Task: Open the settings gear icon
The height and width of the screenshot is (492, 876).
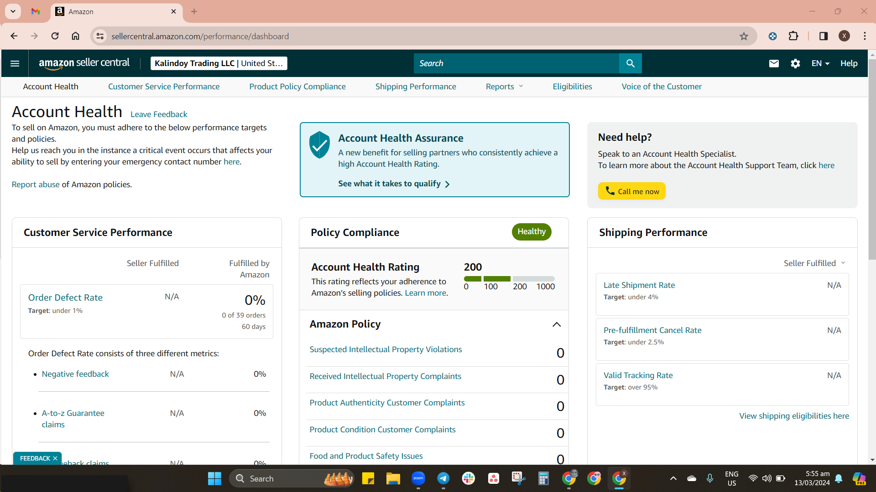Action: pyautogui.click(x=795, y=63)
